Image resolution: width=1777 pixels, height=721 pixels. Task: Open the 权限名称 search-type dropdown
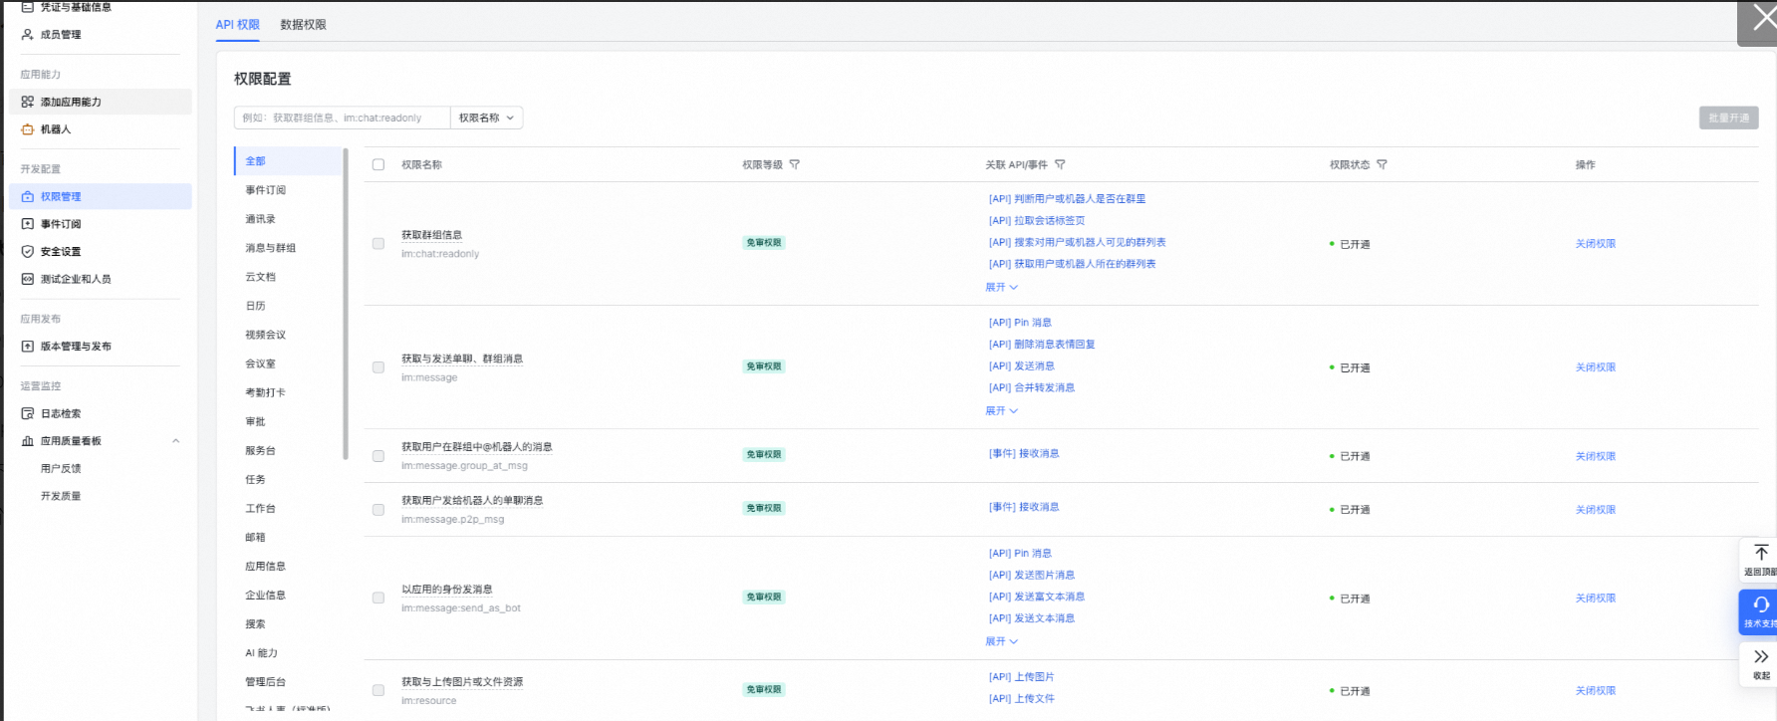coord(486,118)
